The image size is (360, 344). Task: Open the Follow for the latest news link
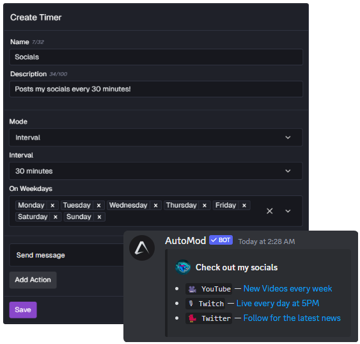tap(292, 318)
